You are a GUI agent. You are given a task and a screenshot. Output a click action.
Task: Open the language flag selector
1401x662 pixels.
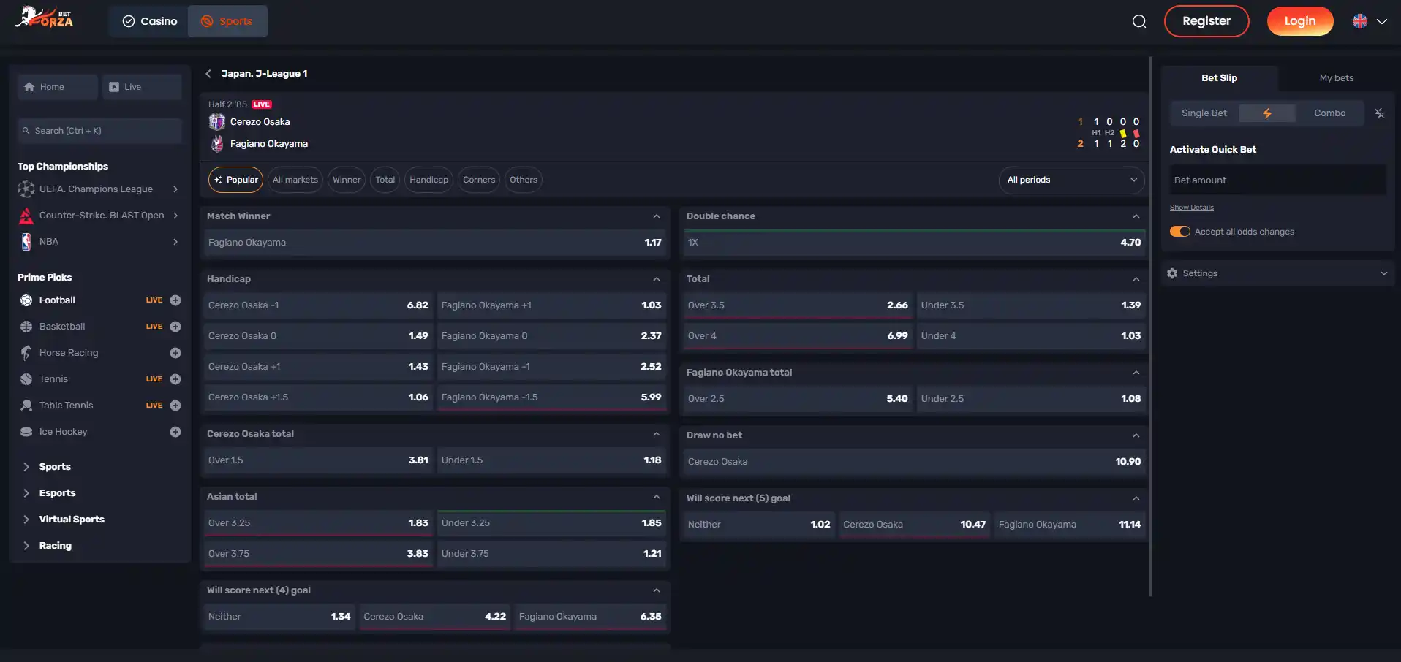tap(1370, 21)
